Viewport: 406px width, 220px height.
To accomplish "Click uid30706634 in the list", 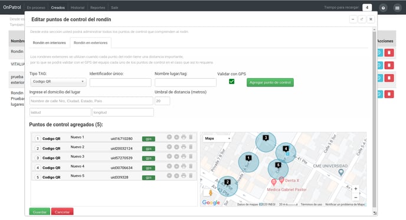I will point(122,168).
